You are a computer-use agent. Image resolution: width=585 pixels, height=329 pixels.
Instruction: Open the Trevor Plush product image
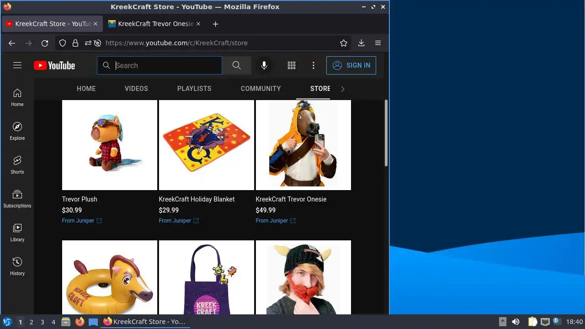click(x=110, y=145)
